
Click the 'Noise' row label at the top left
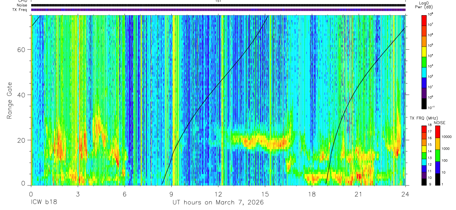(x=22, y=5)
